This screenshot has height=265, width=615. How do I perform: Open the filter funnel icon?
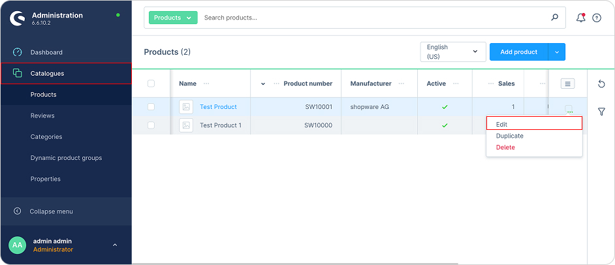tap(601, 112)
